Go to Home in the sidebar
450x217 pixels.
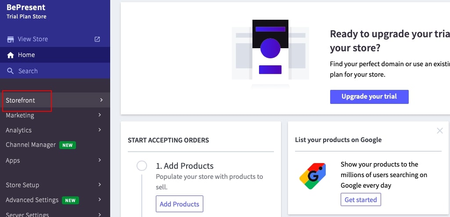(x=26, y=55)
